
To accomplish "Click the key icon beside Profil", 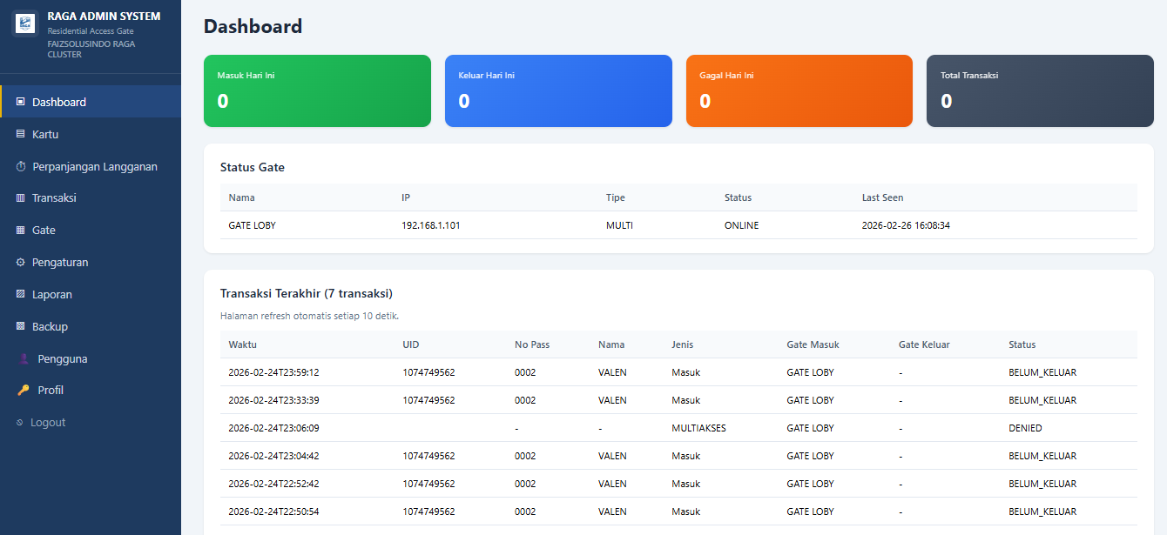I will 24,391.
